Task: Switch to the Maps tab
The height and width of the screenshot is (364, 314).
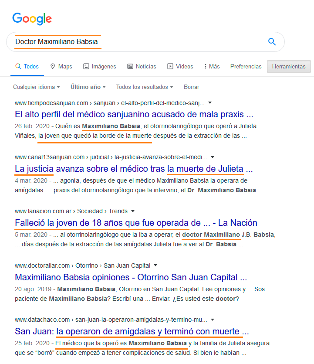Action: (61, 66)
